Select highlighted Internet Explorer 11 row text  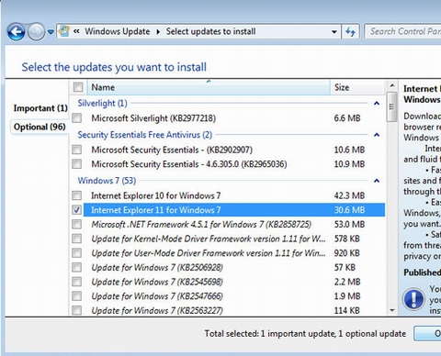(x=155, y=210)
